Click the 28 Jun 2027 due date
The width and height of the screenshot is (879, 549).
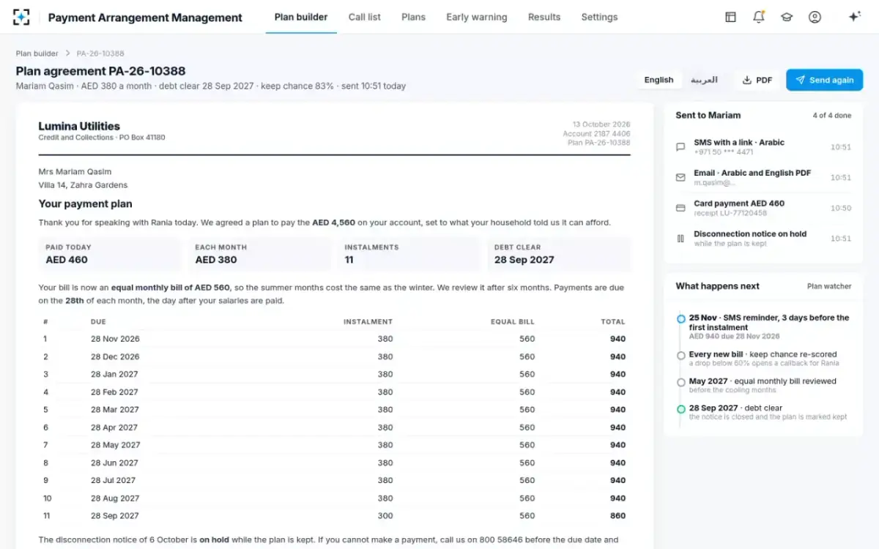[x=114, y=463]
